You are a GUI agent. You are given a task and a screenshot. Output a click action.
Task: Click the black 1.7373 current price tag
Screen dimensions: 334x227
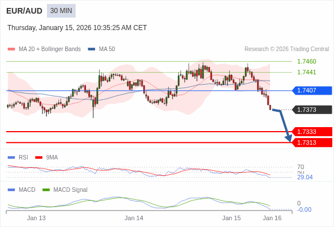(312, 110)
